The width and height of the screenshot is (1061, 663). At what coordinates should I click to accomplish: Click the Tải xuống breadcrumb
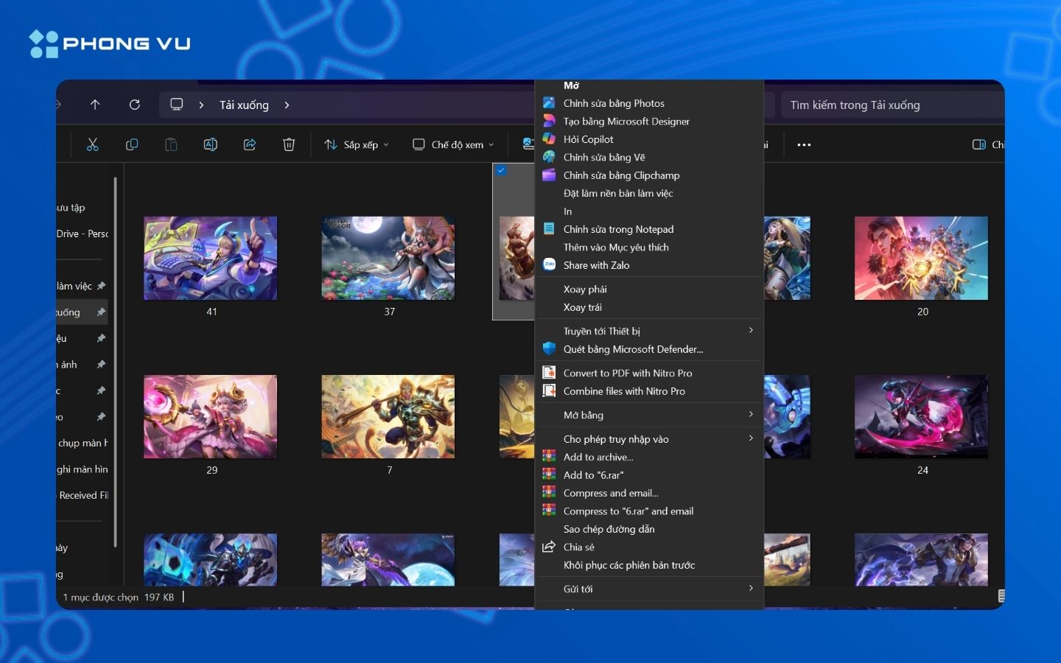[x=244, y=105]
